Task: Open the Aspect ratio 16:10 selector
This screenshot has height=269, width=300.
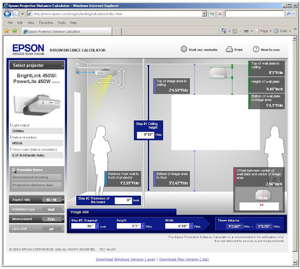Action: tap(37, 200)
